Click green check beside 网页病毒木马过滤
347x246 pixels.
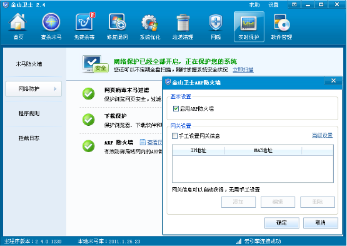pyautogui.click(x=89, y=94)
